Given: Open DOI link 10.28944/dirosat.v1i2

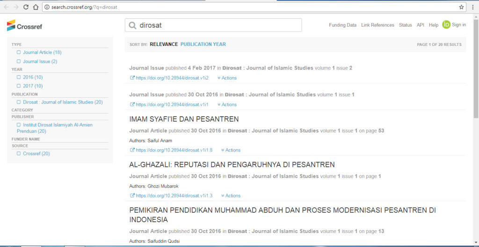Looking at the screenshot, I should tap(172, 78).
